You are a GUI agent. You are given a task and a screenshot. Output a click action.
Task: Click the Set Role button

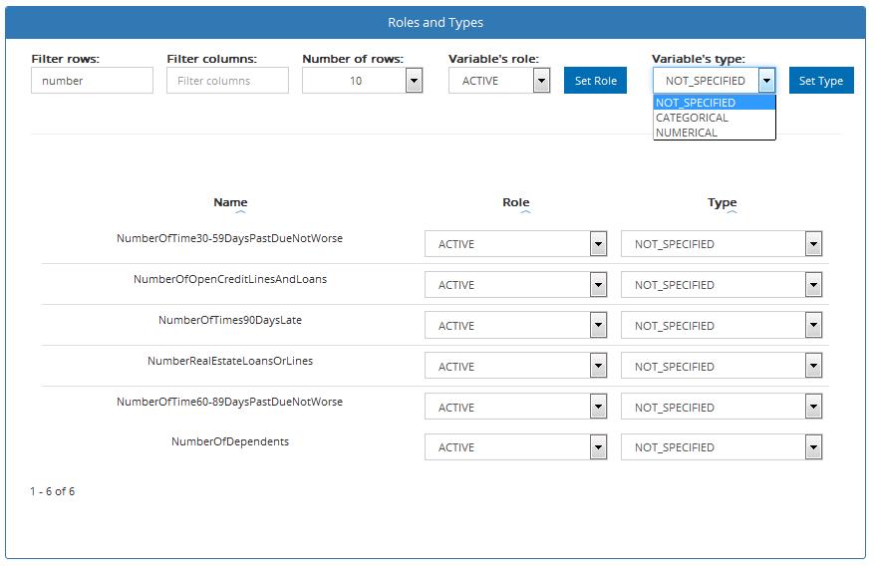tap(595, 81)
